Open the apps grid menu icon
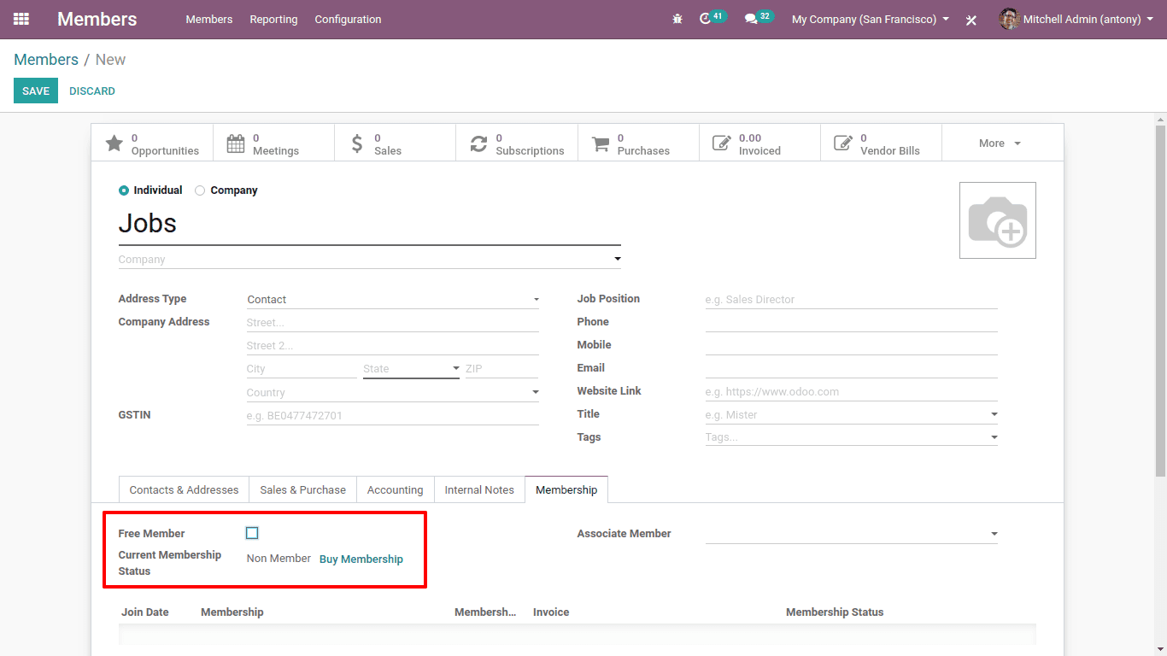Image resolution: width=1167 pixels, height=656 pixels. [x=21, y=19]
